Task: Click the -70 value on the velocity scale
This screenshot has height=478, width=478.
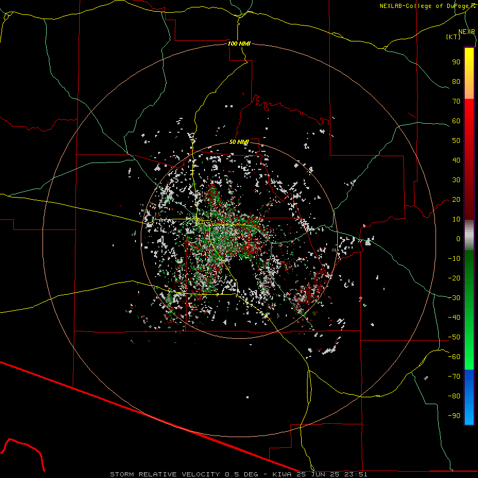Action: click(x=454, y=377)
